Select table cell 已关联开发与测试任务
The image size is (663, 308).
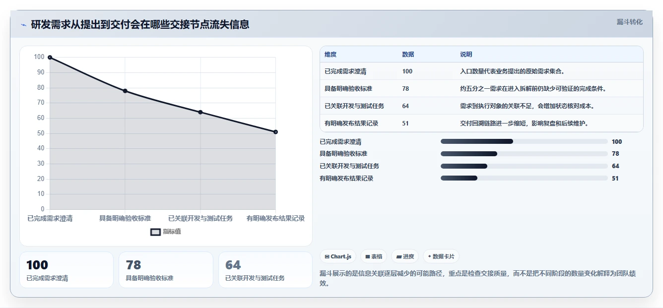[x=354, y=106]
